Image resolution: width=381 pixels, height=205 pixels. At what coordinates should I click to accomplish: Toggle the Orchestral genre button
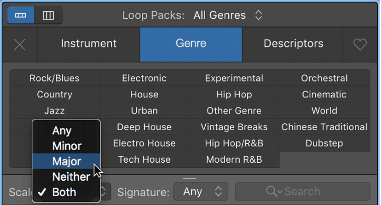coord(324,78)
